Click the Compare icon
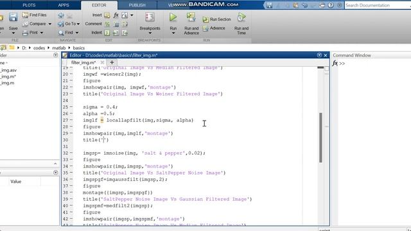 point(25,24)
